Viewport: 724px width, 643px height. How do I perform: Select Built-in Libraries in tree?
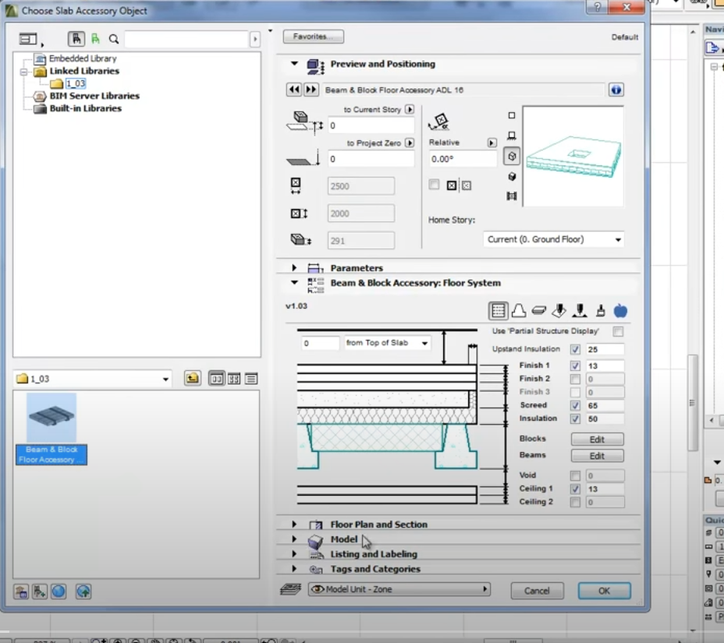pyautogui.click(x=85, y=108)
